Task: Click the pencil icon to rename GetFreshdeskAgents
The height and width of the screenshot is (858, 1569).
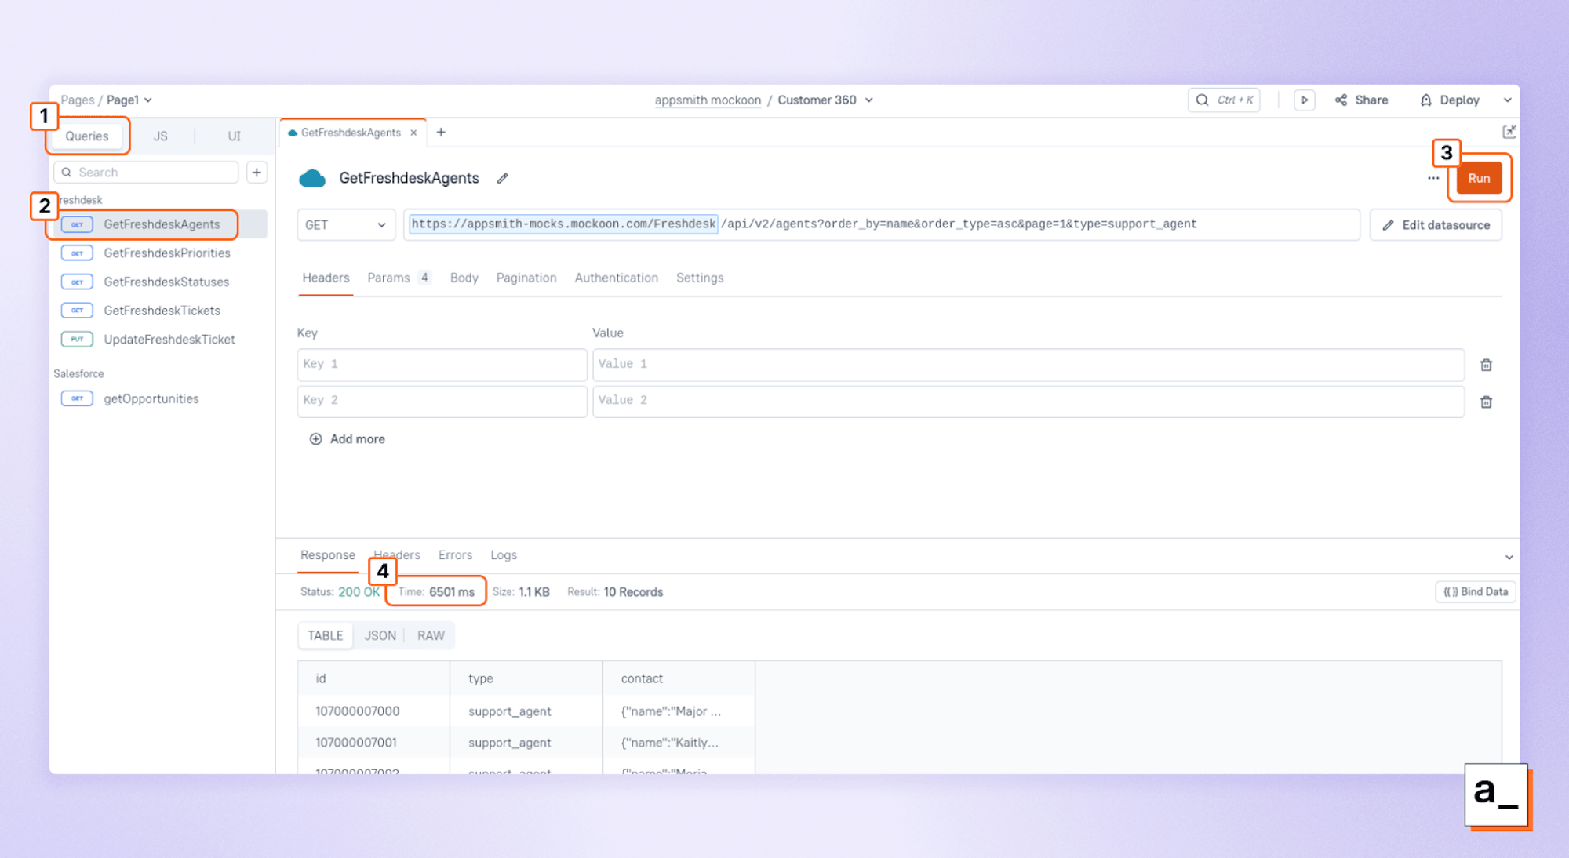Action: pos(502,178)
